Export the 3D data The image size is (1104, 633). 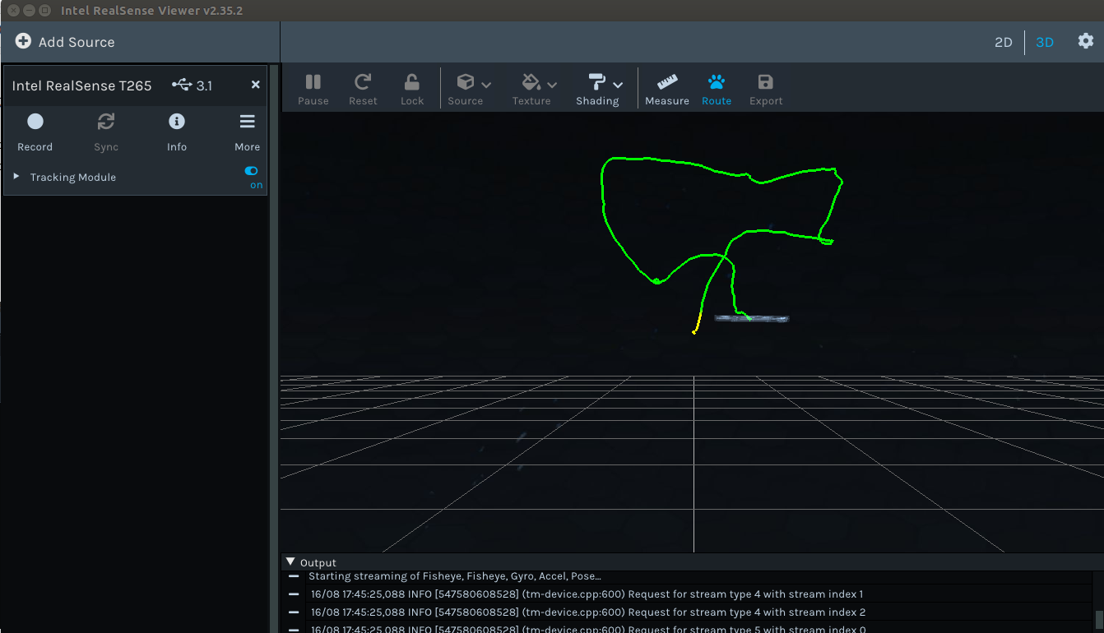(766, 90)
